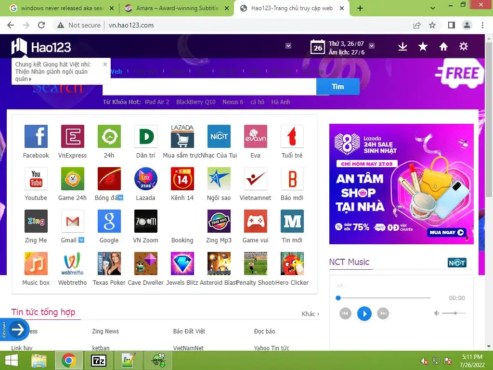This screenshot has height=370, width=493.
Task: Bookmark this page with star icon
Action: [x=432, y=25]
